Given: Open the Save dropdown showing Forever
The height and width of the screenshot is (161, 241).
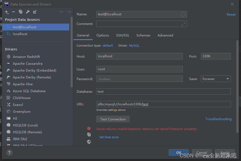Looking at the screenshot, I should 216,79.
